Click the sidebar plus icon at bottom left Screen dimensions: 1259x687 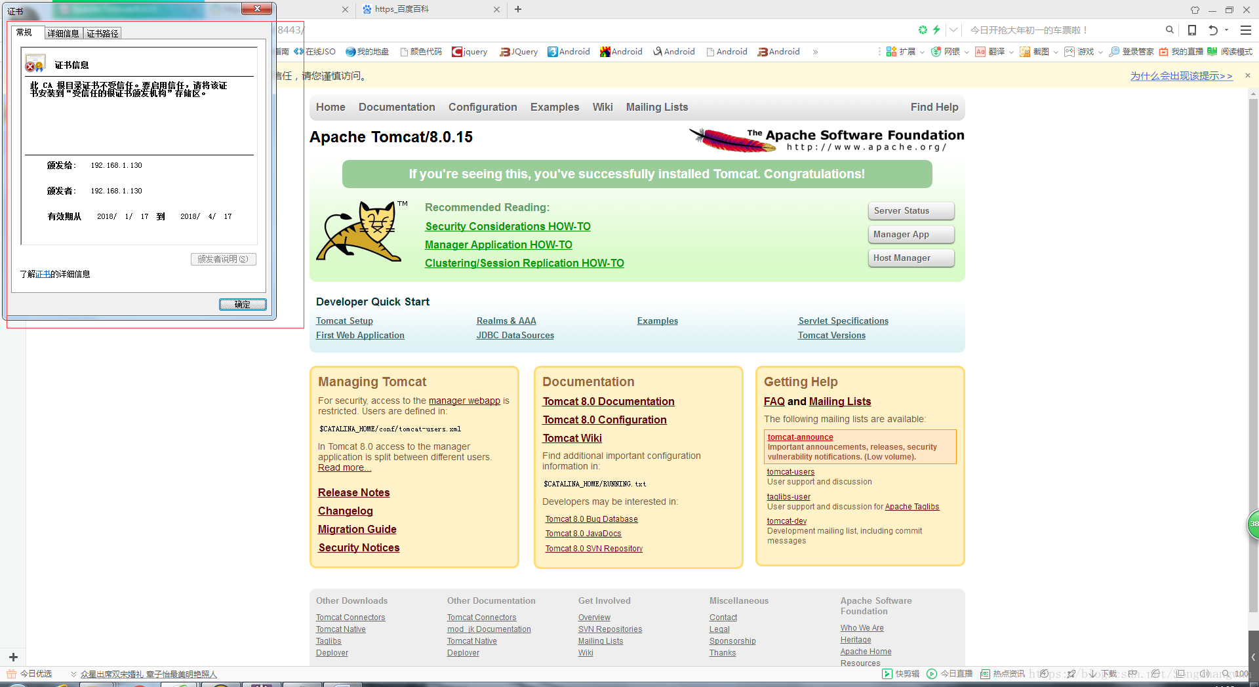tap(13, 657)
